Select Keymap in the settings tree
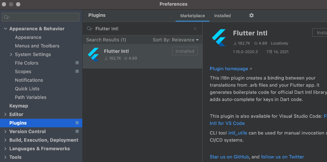Image resolution: width=327 pixels, height=162 pixels. click(x=19, y=106)
